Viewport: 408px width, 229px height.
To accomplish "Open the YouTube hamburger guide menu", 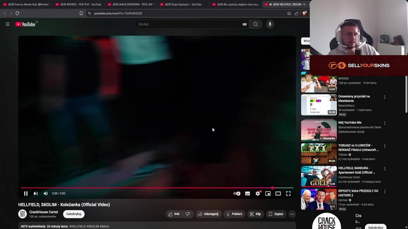I will tap(8, 24).
